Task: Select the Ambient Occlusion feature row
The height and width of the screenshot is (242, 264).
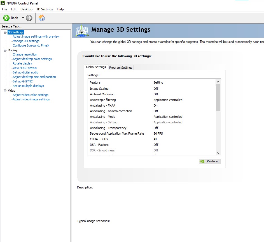Action: (152, 94)
